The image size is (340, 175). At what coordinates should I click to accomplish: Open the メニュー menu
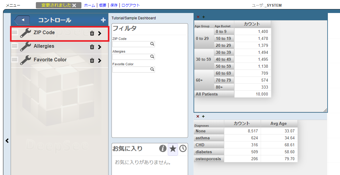(x=13, y=5)
